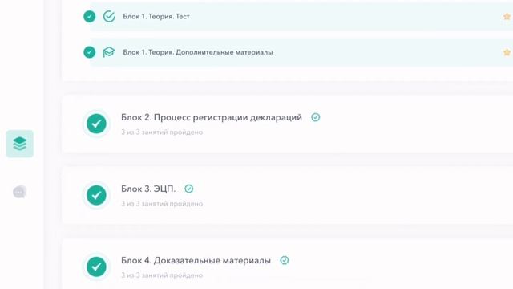Click large green checkmark of Блок 3. ЭЦП

point(96,195)
